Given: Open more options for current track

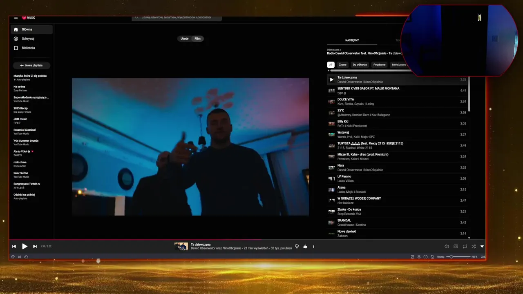Looking at the screenshot, I should [313, 247].
